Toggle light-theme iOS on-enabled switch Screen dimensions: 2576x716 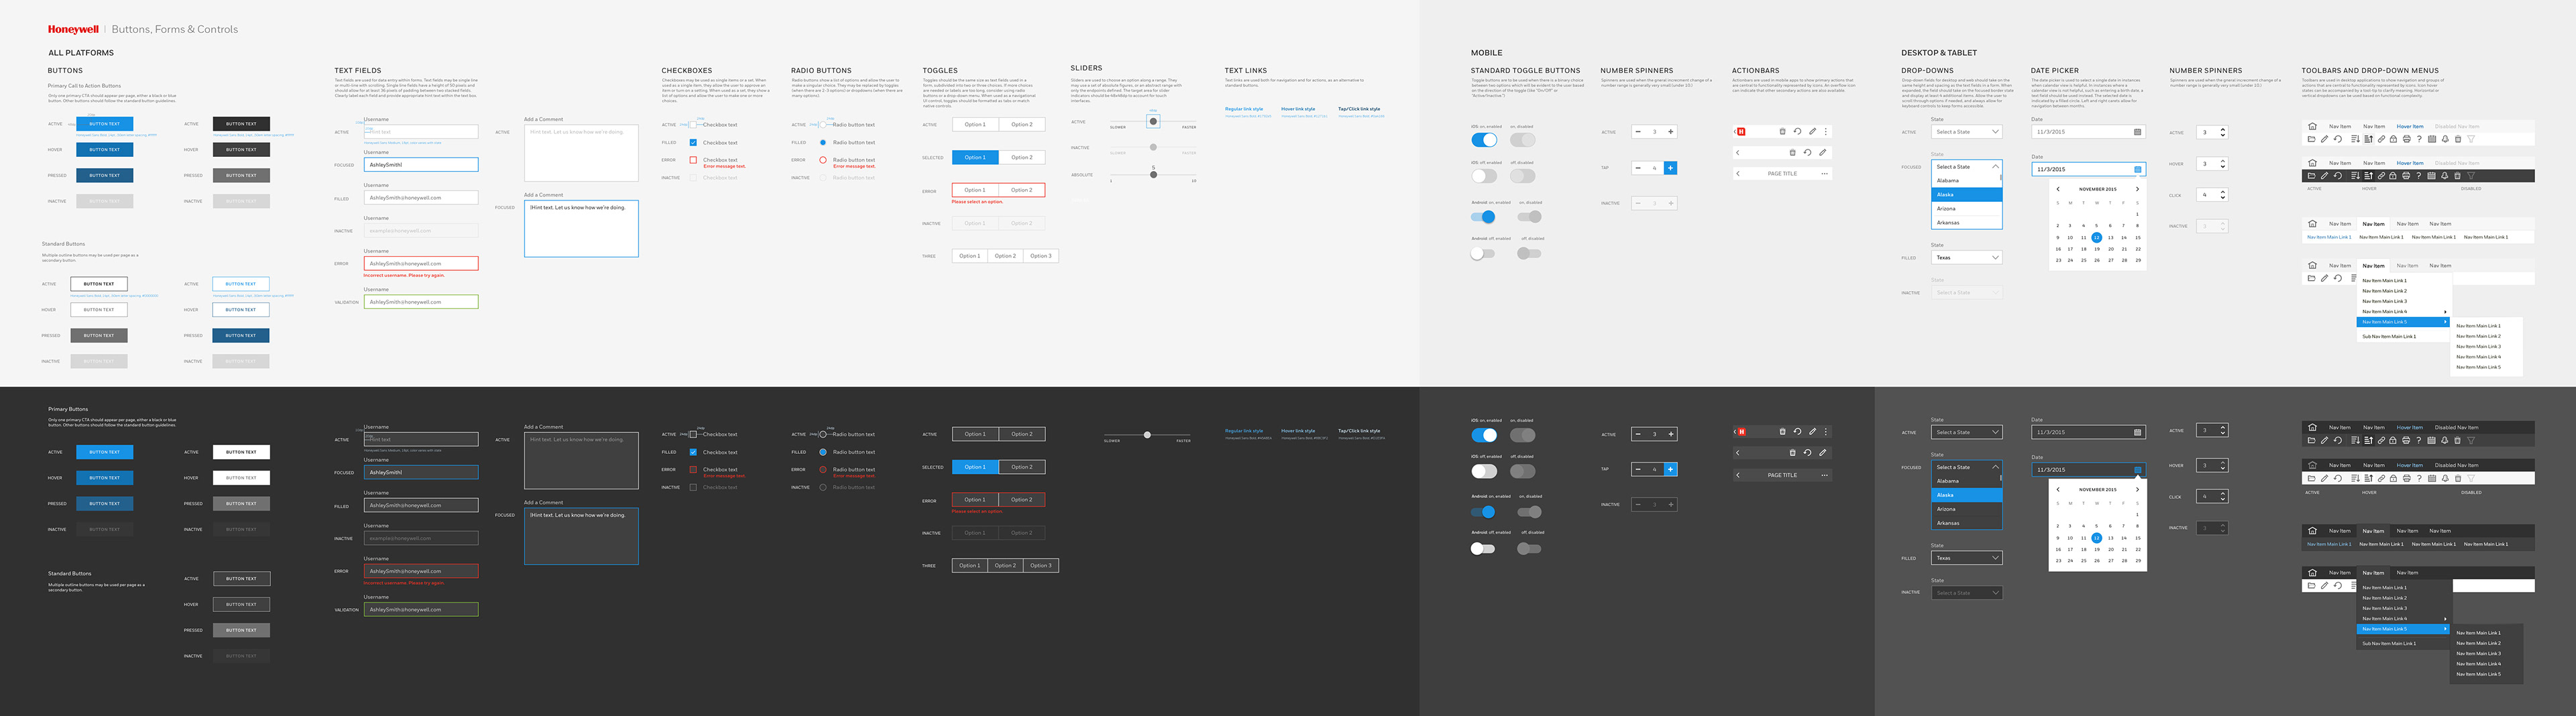pyautogui.click(x=1485, y=141)
